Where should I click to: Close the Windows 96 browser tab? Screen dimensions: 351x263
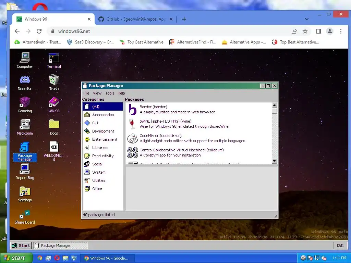point(89,19)
